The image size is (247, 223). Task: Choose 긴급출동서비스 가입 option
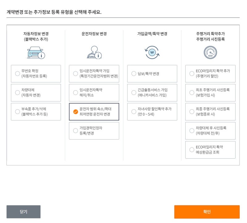coord(152,93)
